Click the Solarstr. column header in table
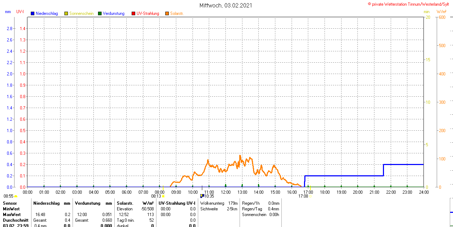This screenshot has height=227, width=453. [125, 203]
